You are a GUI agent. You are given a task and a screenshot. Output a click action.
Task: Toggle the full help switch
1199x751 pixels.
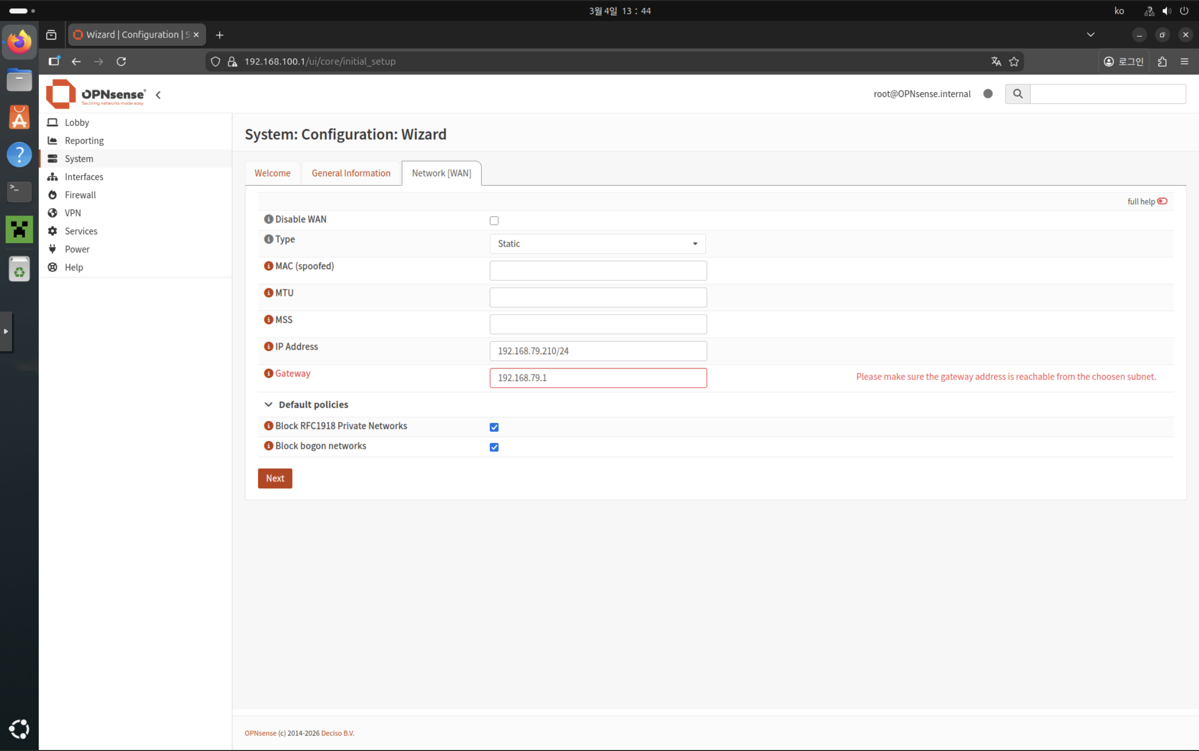point(1162,201)
